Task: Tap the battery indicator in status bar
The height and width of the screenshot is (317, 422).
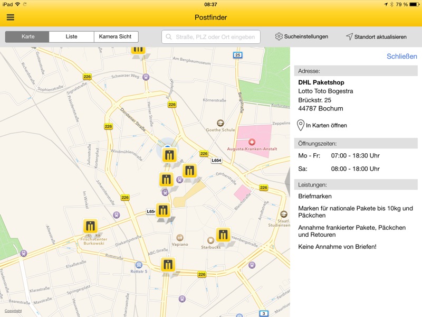Action: (x=413, y=4)
